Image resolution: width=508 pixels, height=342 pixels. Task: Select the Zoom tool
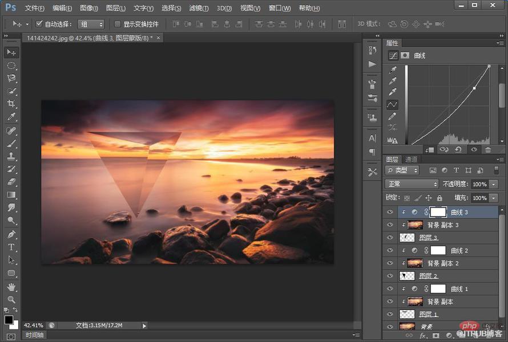tap(11, 299)
